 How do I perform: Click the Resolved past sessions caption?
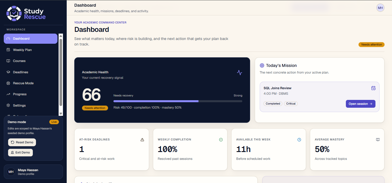pyautogui.click(x=175, y=159)
